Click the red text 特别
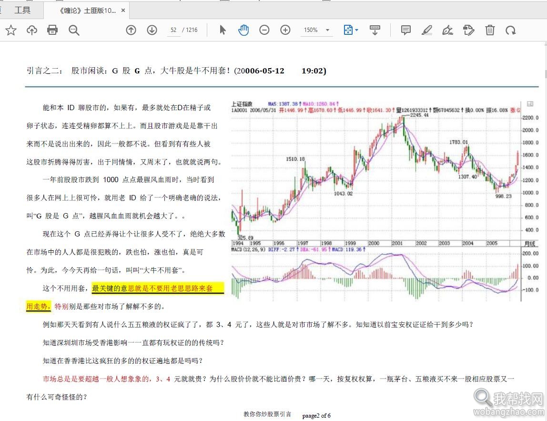The height and width of the screenshot is (421, 547). (61, 306)
